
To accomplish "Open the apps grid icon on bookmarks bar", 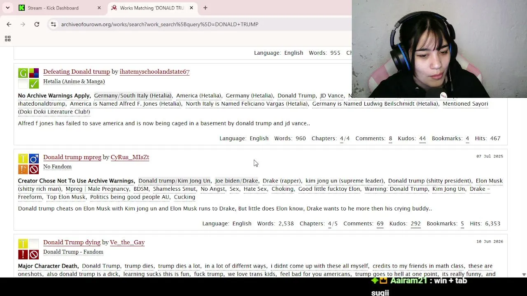I will point(7,39).
